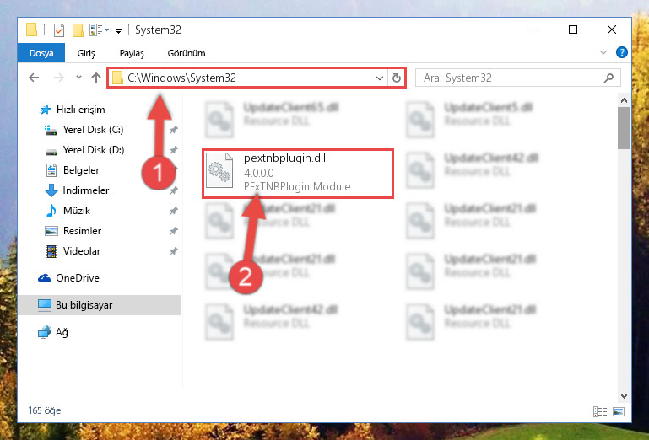Screen dimensions: 649x440
Task: Switch to the Giriş ribbon tab
Action: [x=86, y=53]
